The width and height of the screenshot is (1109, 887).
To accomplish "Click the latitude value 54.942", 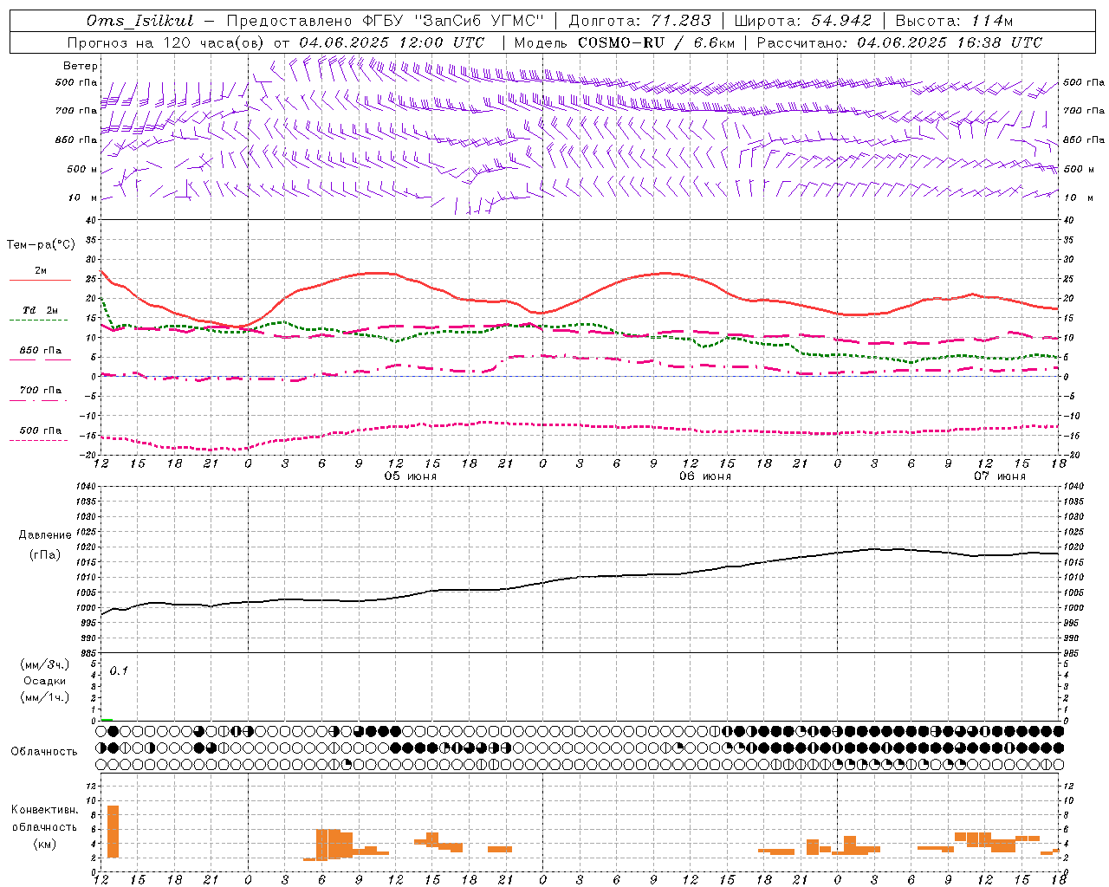I will click(841, 21).
